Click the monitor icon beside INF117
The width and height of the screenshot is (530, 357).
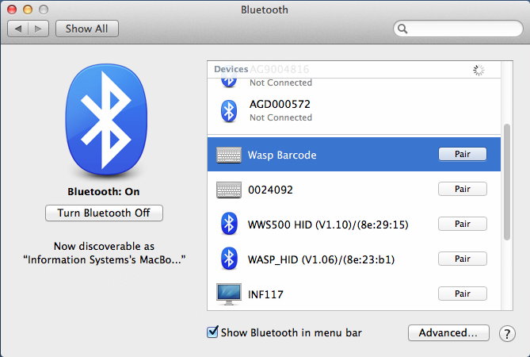(229, 294)
